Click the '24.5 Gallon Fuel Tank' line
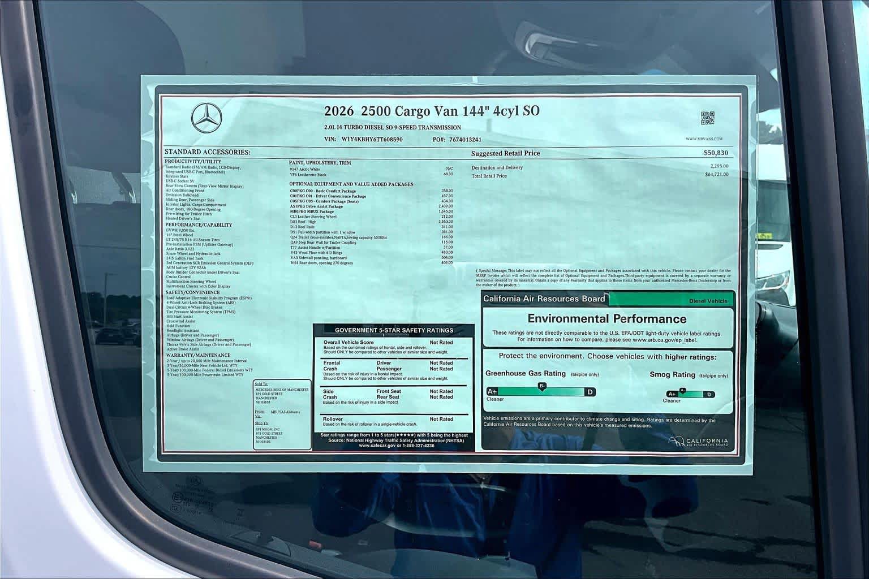The image size is (869, 579). [186, 258]
